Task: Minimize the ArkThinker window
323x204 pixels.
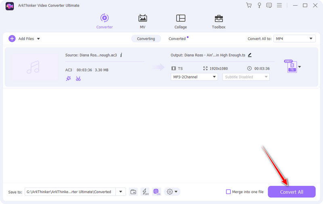Action: pos(295,5)
